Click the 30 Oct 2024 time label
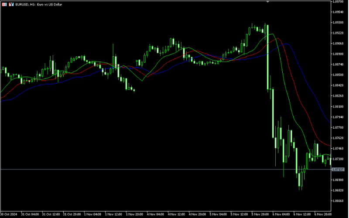 (9, 214)
